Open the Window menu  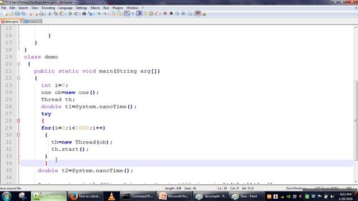[x=133, y=8]
